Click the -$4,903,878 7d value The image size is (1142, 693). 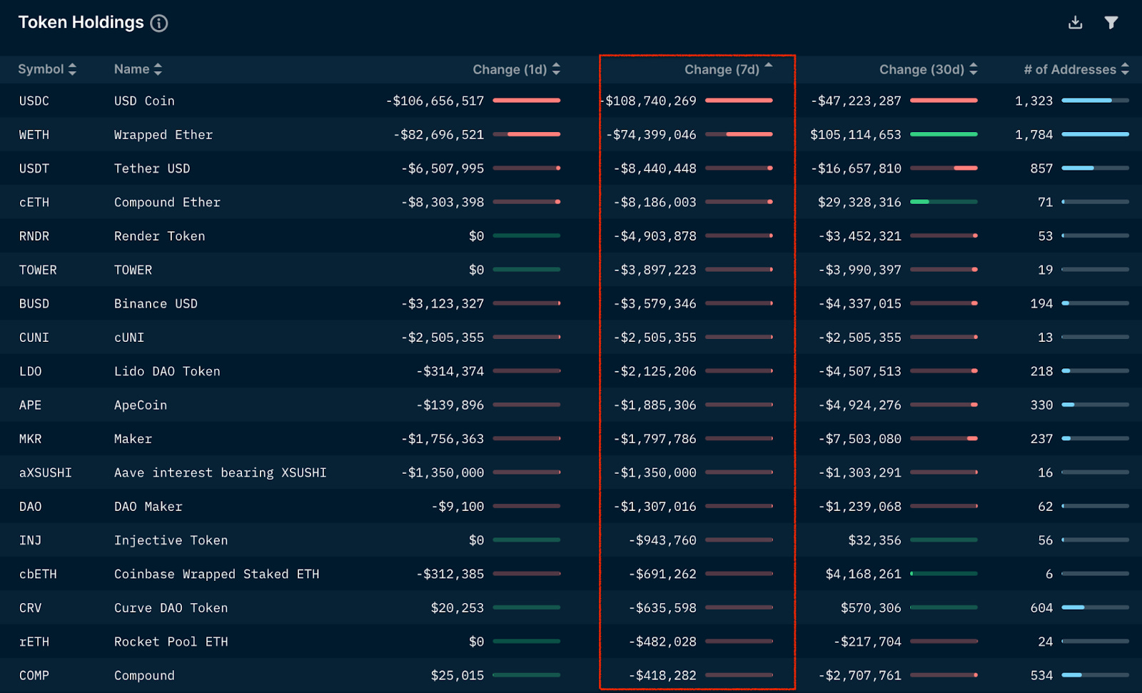coord(655,236)
